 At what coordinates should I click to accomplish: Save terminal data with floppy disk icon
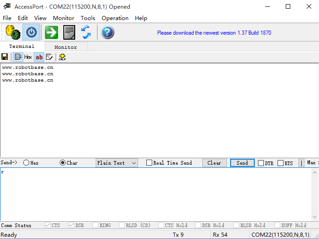click(x=5, y=57)
